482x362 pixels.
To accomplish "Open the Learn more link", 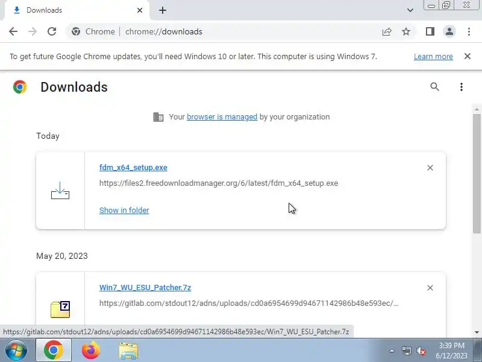I will coord(433,57).
